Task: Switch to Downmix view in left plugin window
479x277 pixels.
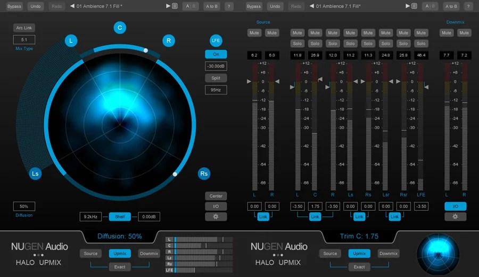Action: (149, 254)
